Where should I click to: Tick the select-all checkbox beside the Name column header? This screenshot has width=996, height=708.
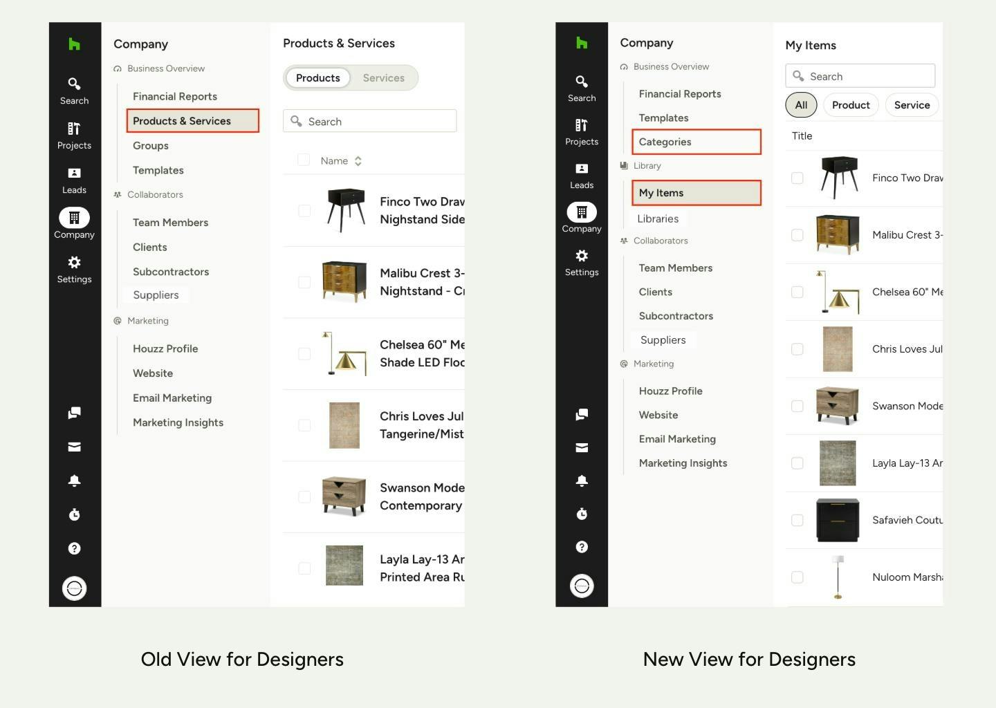[303, 160]
